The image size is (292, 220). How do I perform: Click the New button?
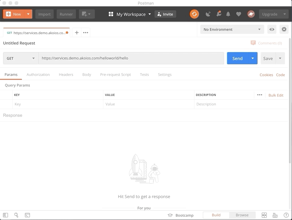click(14, 14)
